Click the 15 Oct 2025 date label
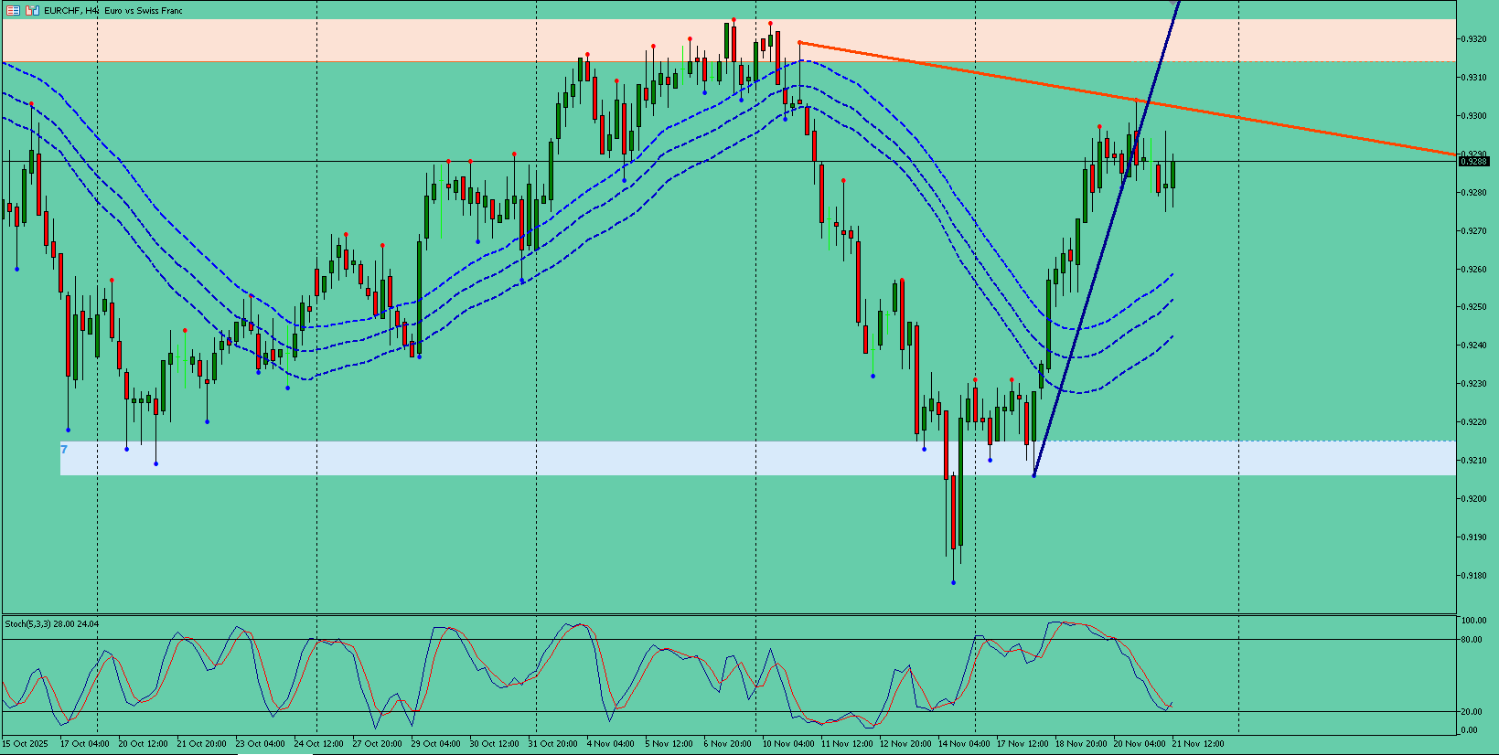This screenshot has width=1499, height=755. click(26, 744)
